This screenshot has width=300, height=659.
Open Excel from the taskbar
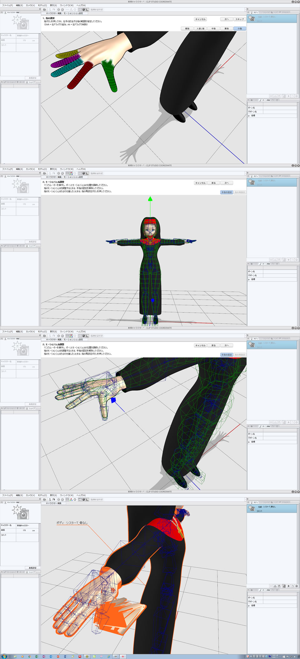[37, 656]
